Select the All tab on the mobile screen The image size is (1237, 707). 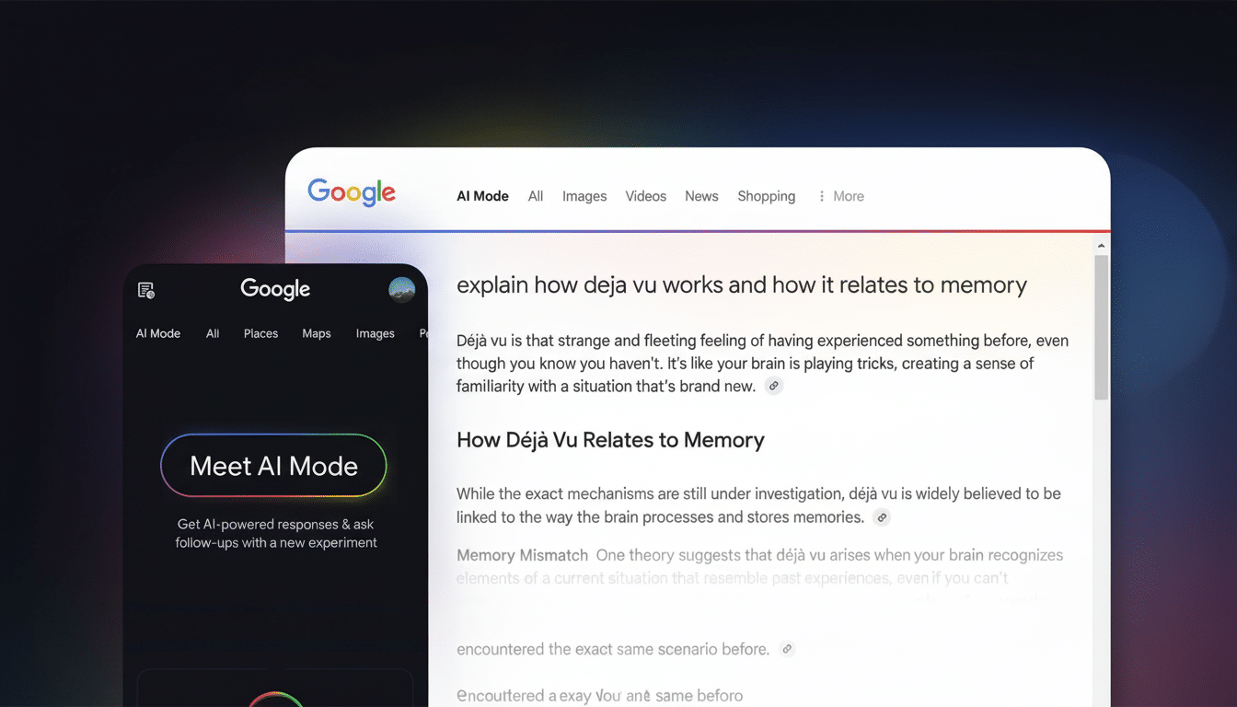pos(213,333)
